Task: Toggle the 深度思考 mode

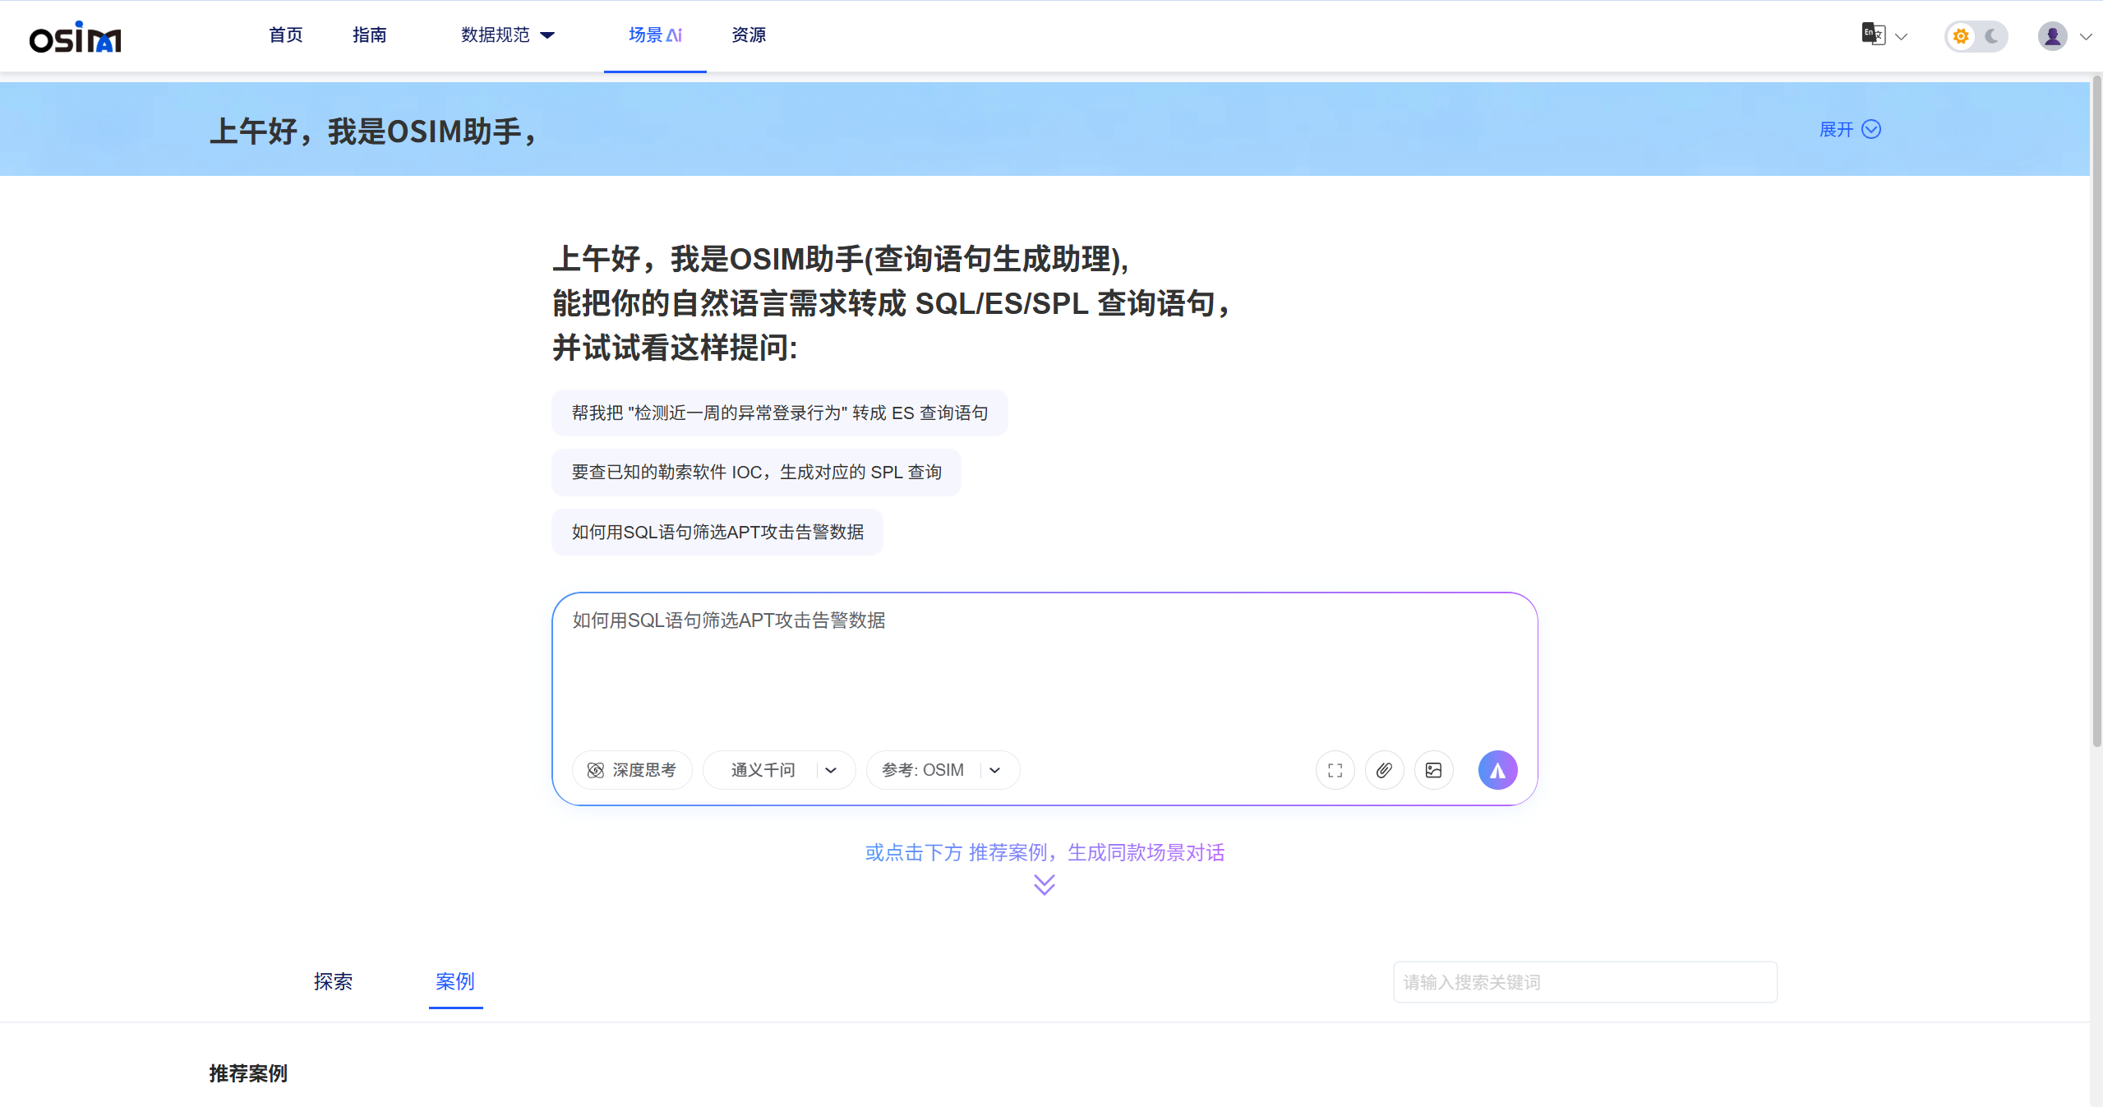Action: [x=632, y=770]
